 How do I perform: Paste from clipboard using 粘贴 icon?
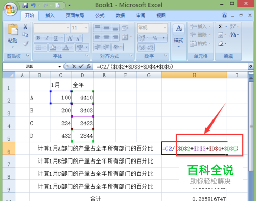tap(13, 30)
